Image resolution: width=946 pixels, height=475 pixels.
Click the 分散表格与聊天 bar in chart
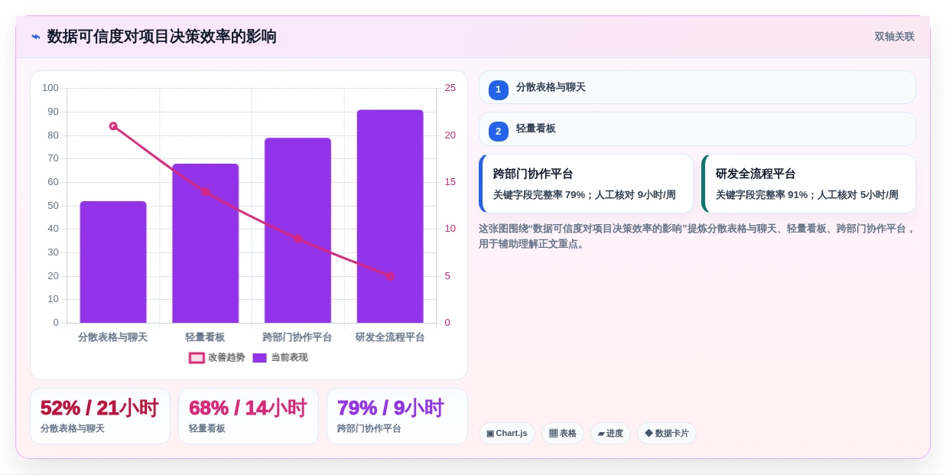pyautogui.click(x=113, y=262)
